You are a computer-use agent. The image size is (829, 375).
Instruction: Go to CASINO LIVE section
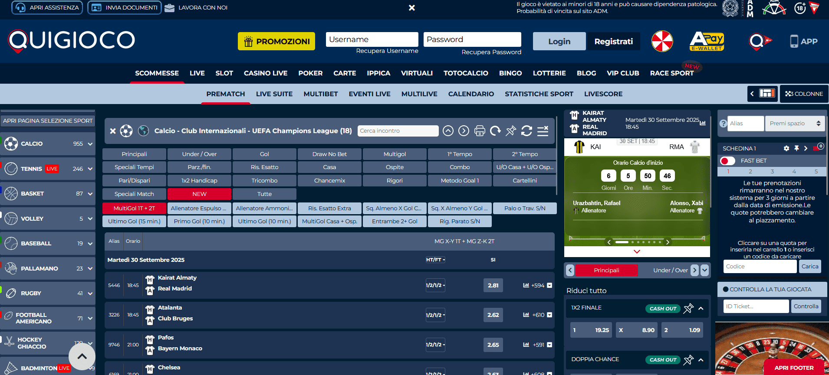coord(266,73)
